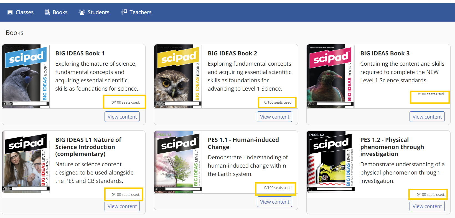Viewport: 455px width, 218px height.
Task: View content for BIG IDEAS Book 2
Action: coord(274,117)
